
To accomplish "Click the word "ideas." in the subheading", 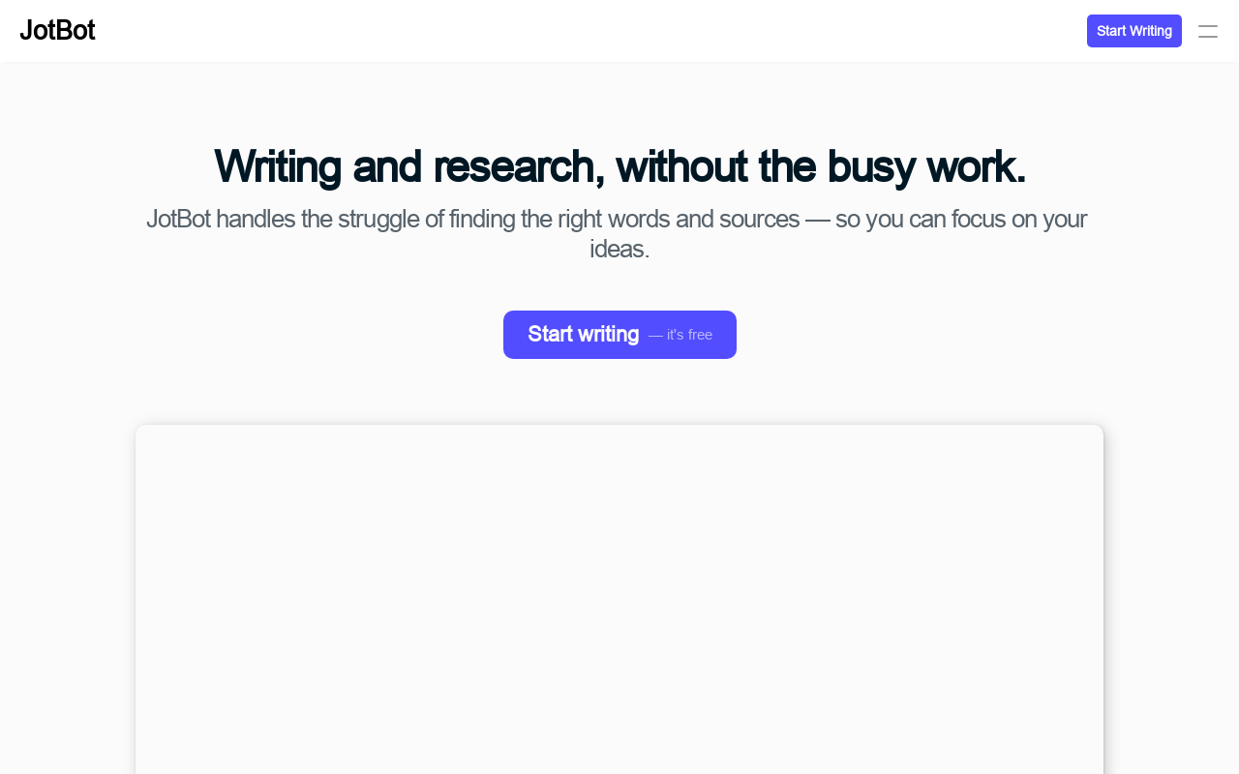I will pyautogui.click(x=619, y=249).
